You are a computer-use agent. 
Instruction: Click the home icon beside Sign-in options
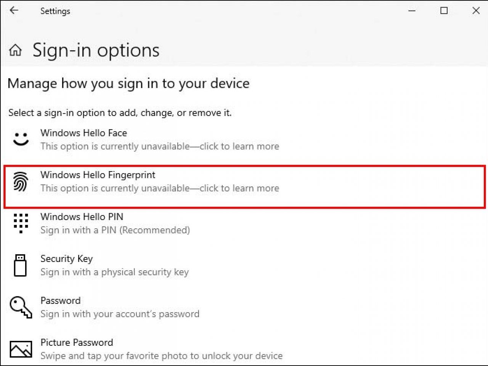[x=14, y=50]
